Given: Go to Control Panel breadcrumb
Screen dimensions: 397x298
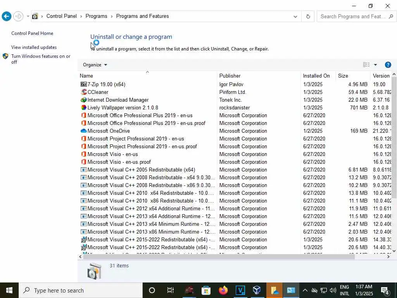Looking at the screenshot, I should [x=62, y=16].
